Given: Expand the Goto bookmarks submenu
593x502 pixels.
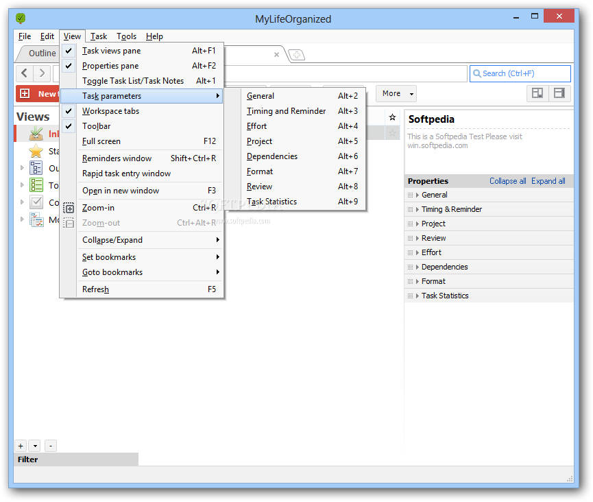Looking at the screenshot, I should [141, 272].
